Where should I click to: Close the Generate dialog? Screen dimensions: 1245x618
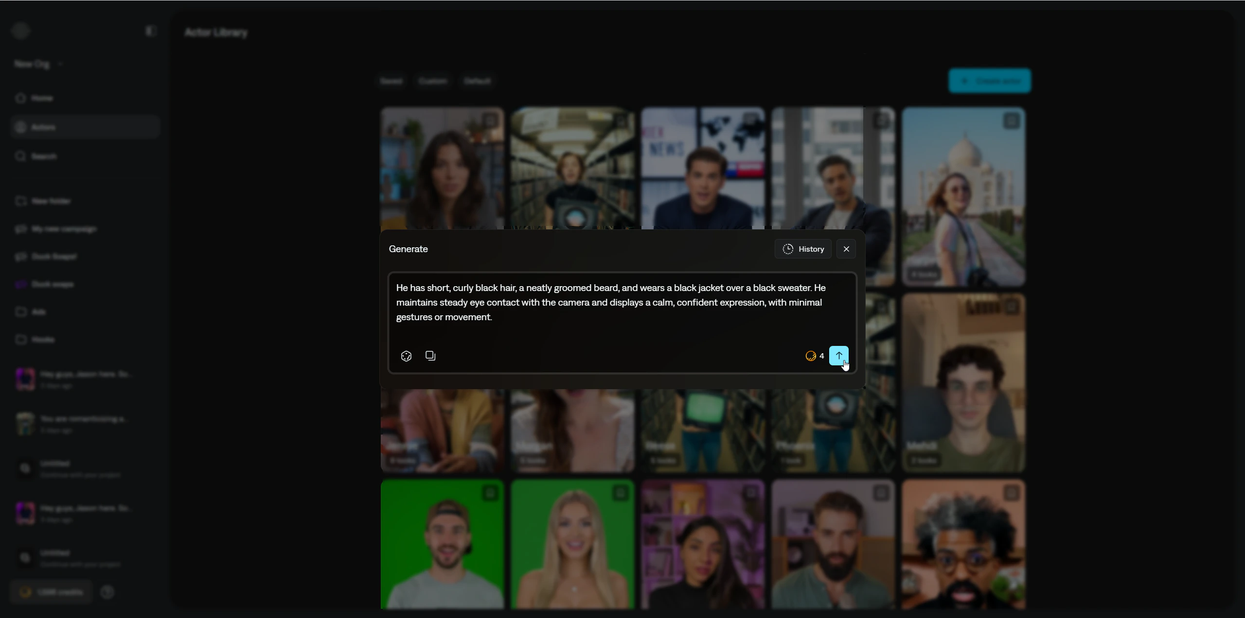(846, 249)
